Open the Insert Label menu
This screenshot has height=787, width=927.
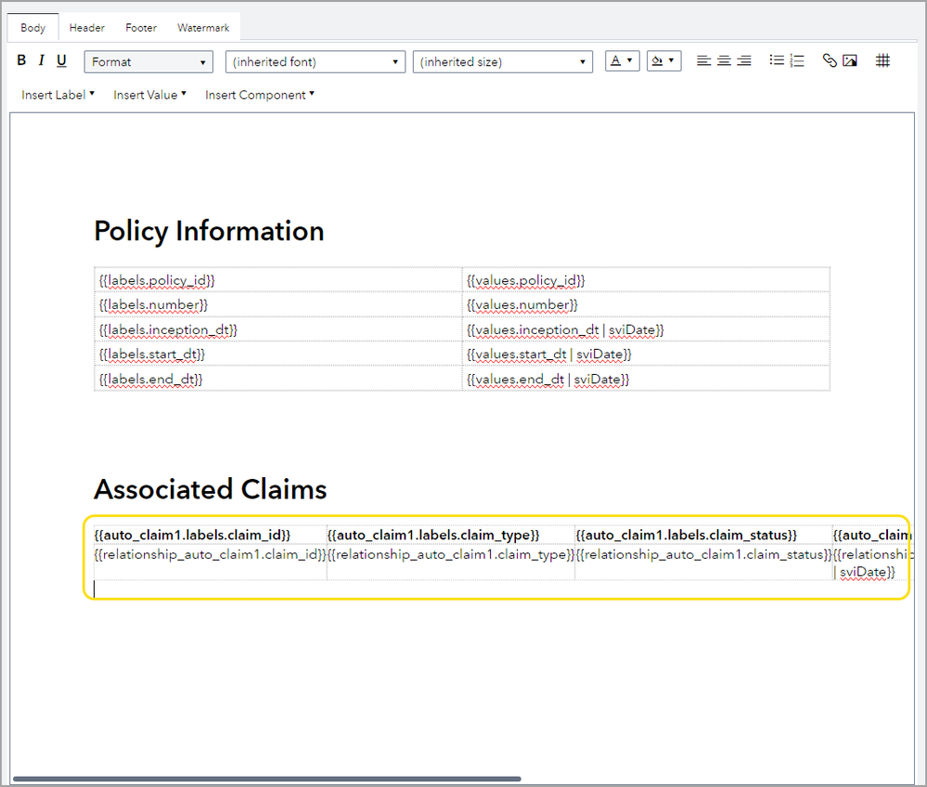(x=58, y=95)
